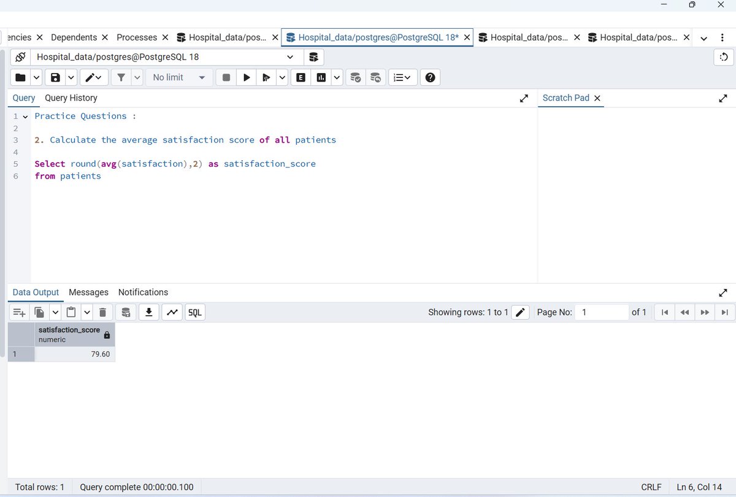Switch to the Notifications tab

143,293
